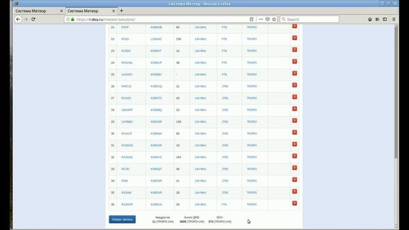Go back to the previous page
This screenshot has width=409, height=230.
(18, 19)
